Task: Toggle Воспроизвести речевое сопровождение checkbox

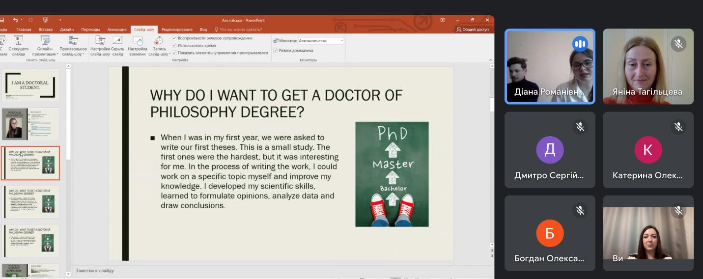Action: point(174,38)
